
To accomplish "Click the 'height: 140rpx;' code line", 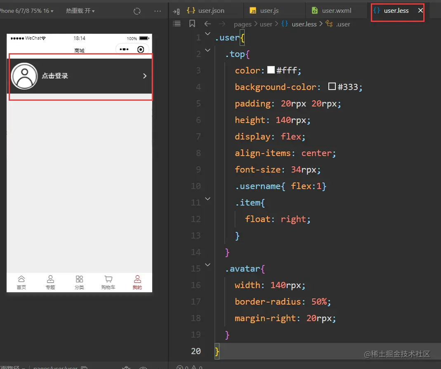I will tap(273, 120).
